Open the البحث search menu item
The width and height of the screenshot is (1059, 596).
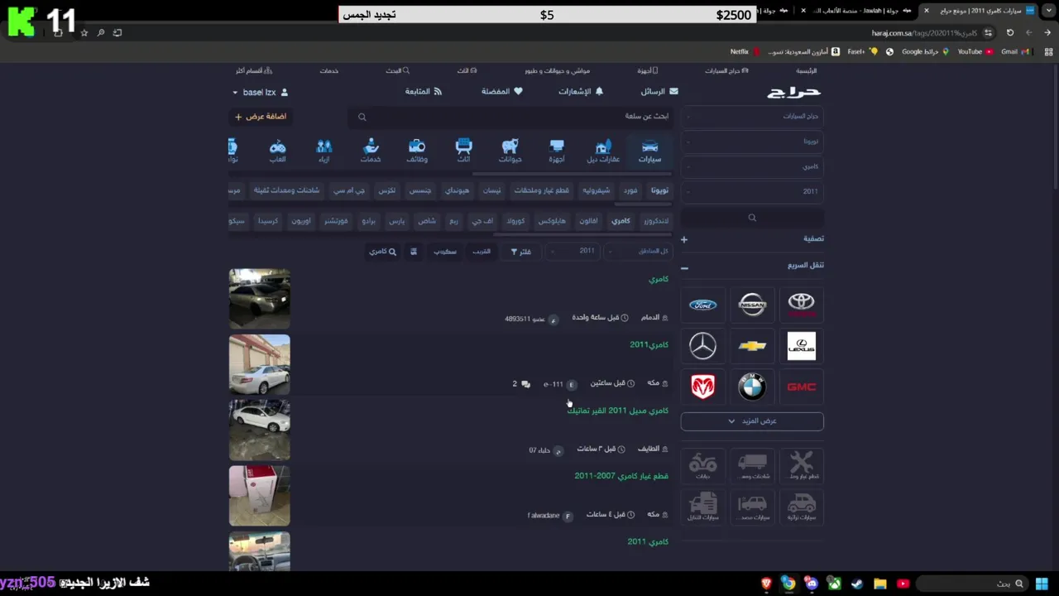tap(397, 71)
